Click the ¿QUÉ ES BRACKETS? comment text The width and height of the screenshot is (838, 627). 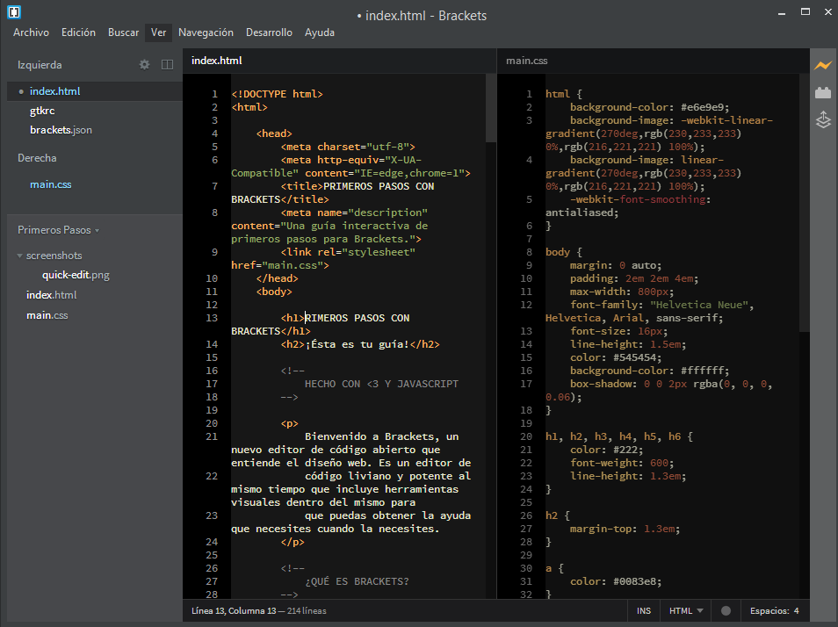point(357,581)
